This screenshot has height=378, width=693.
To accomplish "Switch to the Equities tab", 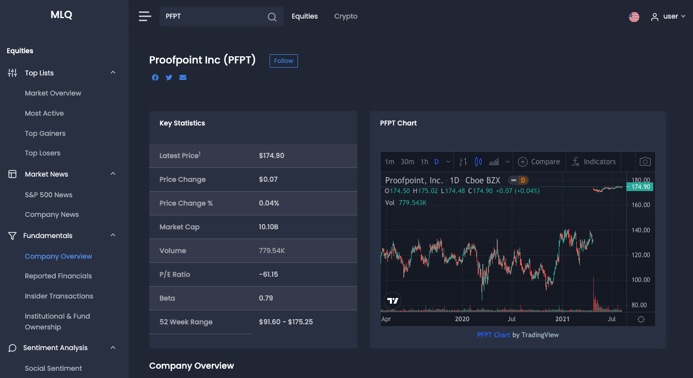I will (x=305, y=17).
